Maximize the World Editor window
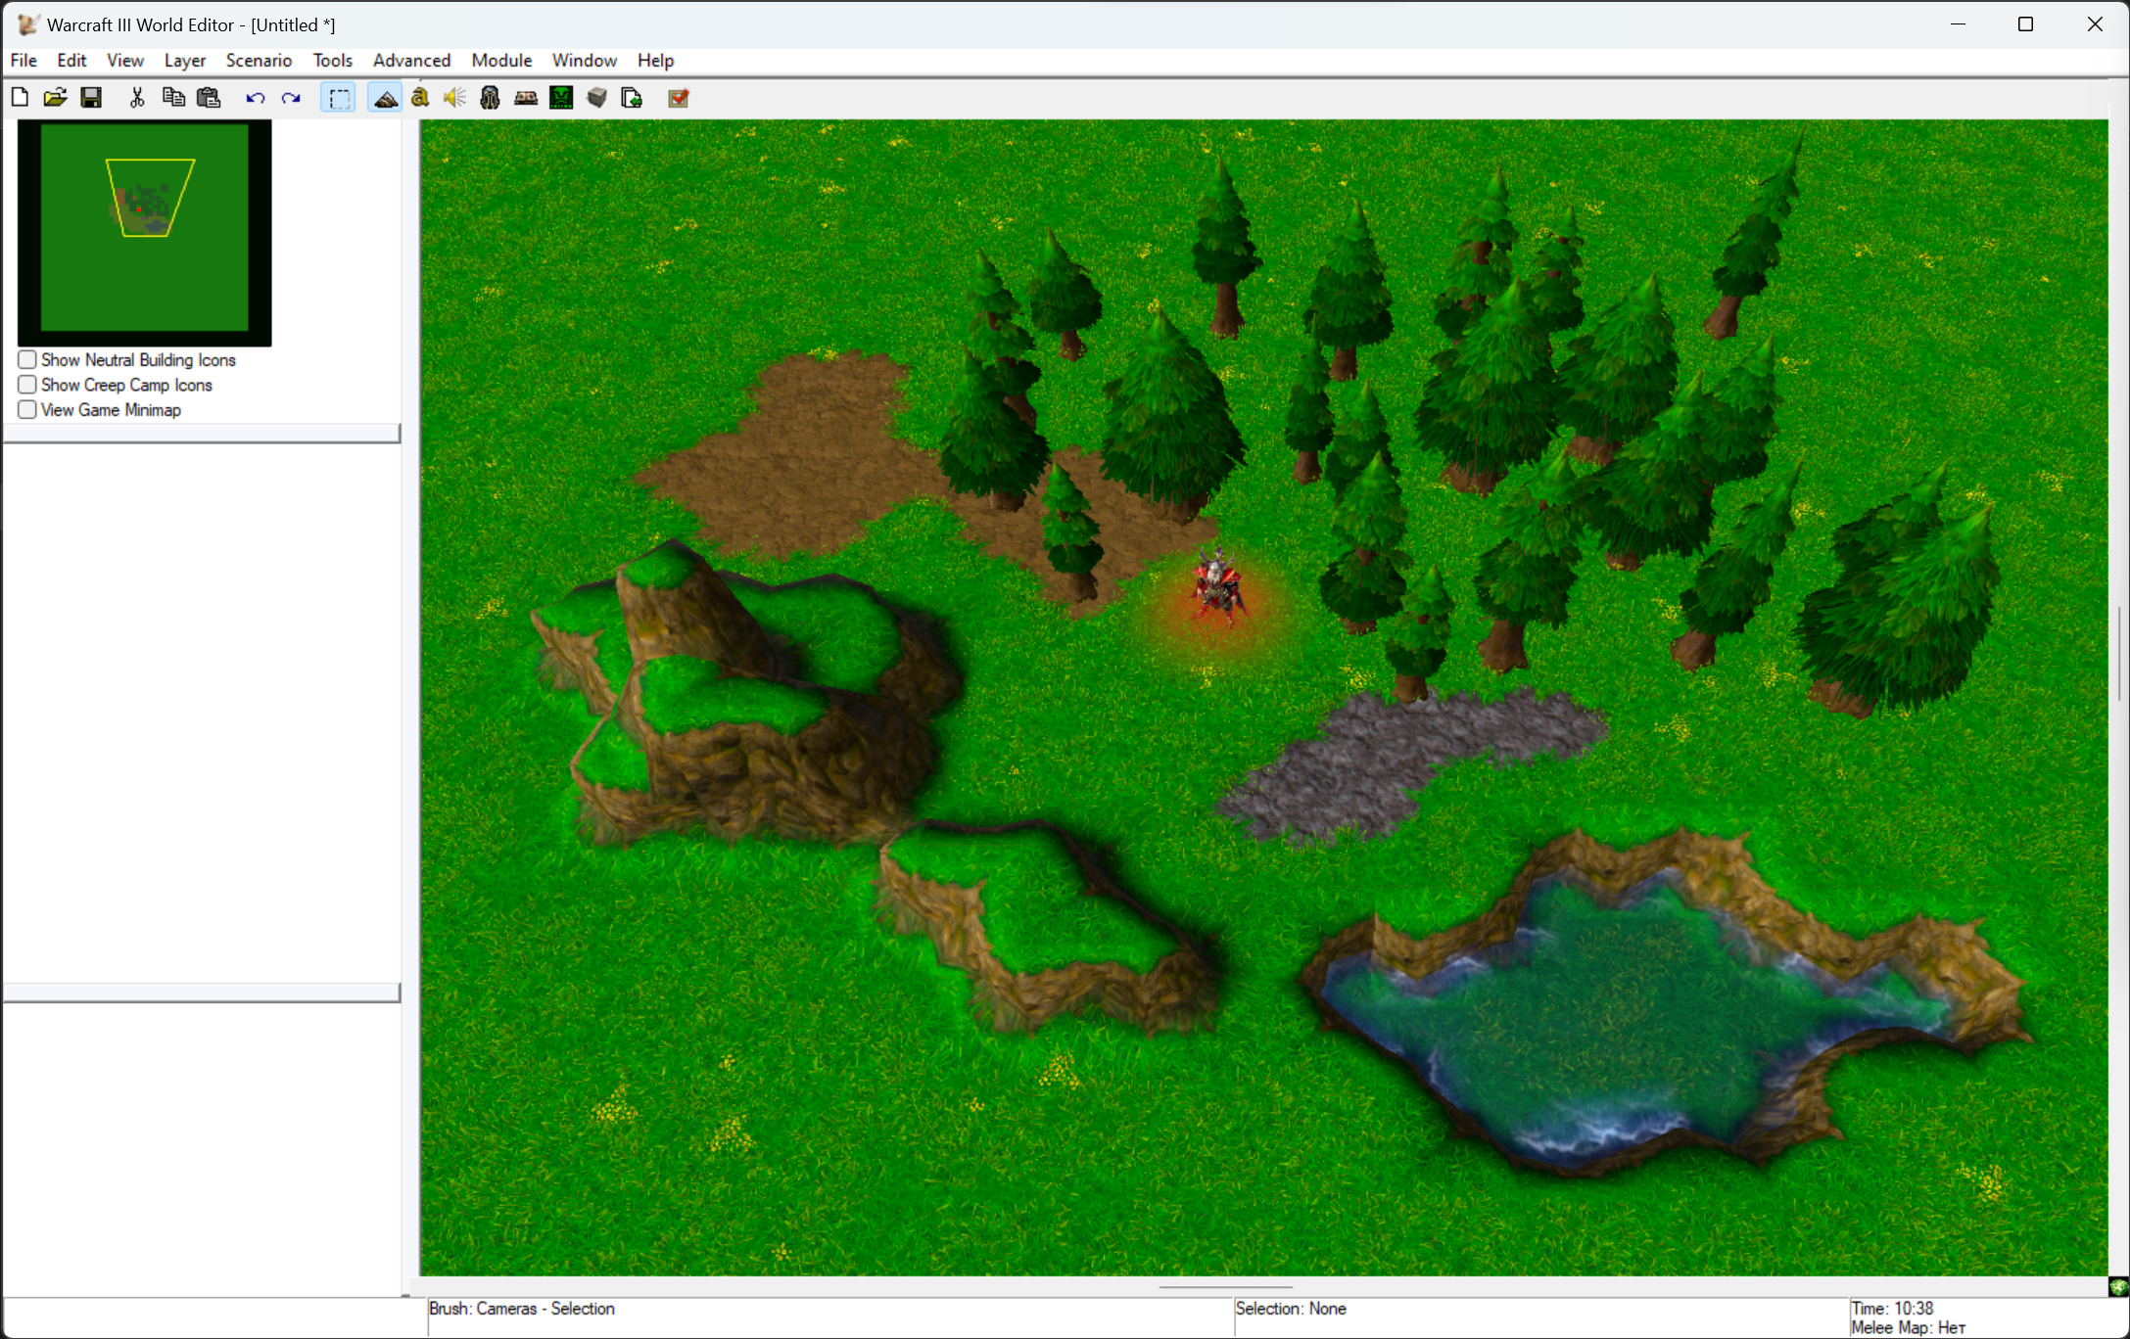 pyautogui.click(x=2025, y=24)
